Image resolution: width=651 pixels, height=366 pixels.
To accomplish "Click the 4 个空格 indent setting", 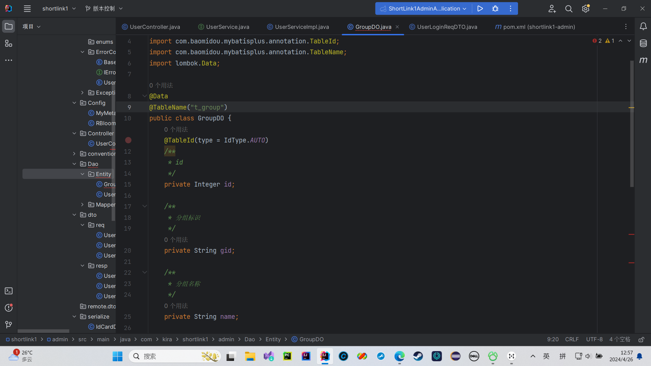I will click(619, 340).
